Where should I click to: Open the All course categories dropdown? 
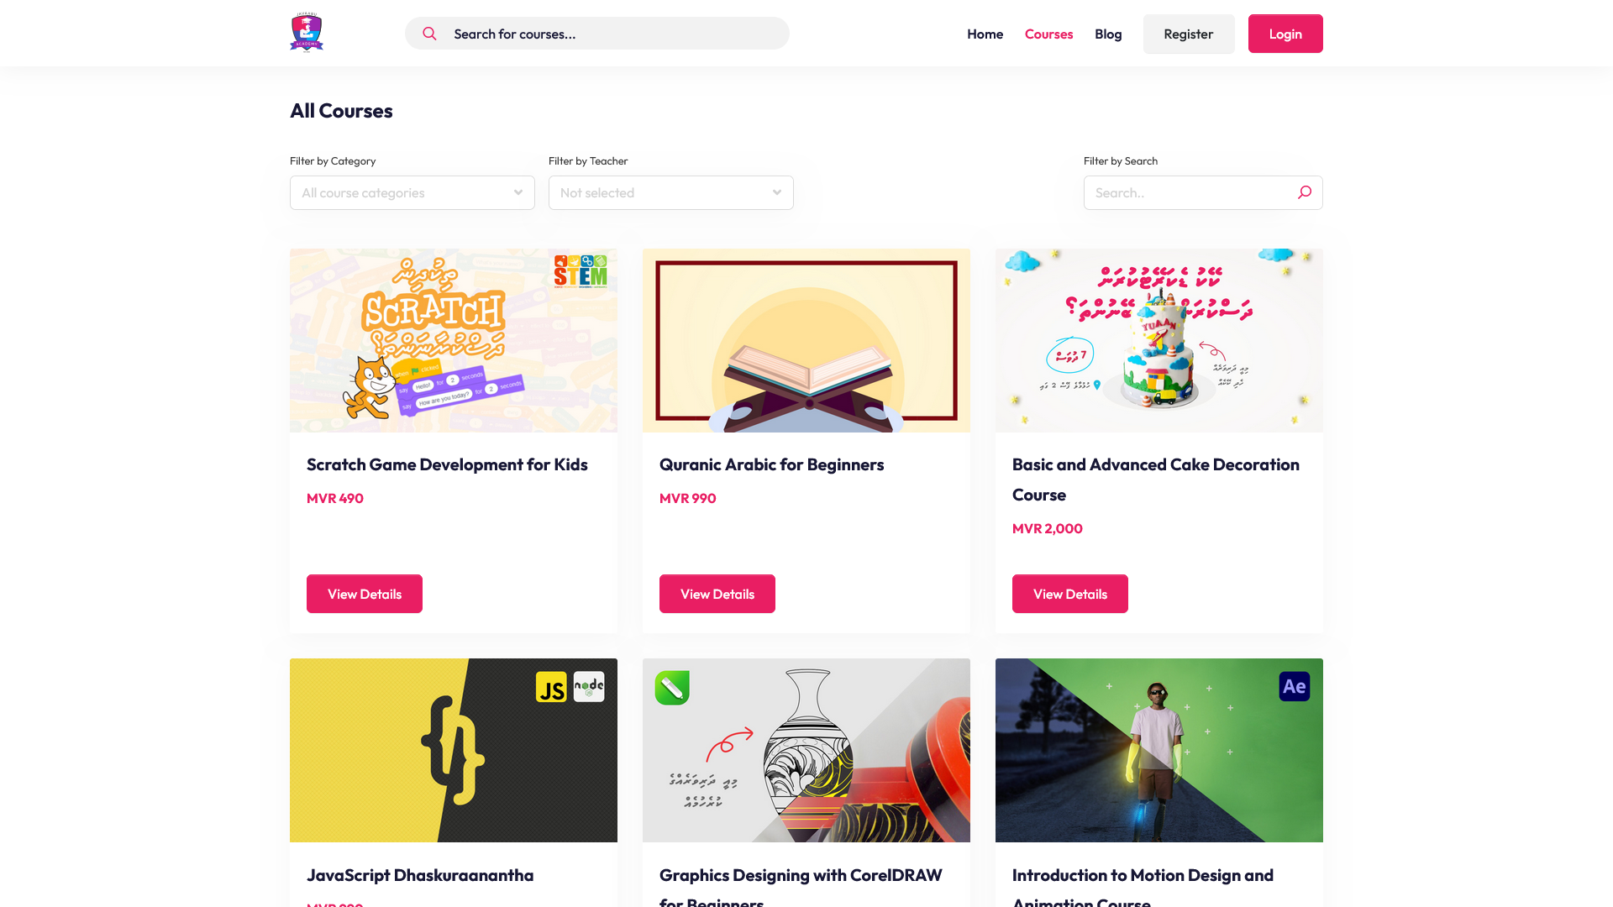pyautogui.click(x=412, y=192)
